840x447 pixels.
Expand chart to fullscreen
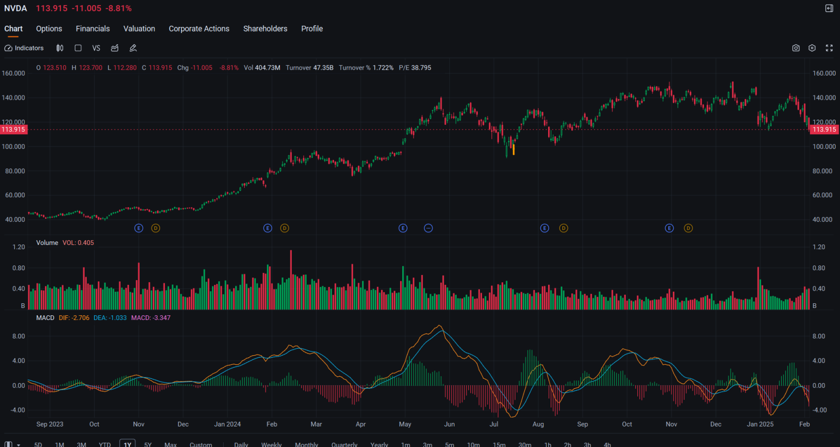[829, 48]
